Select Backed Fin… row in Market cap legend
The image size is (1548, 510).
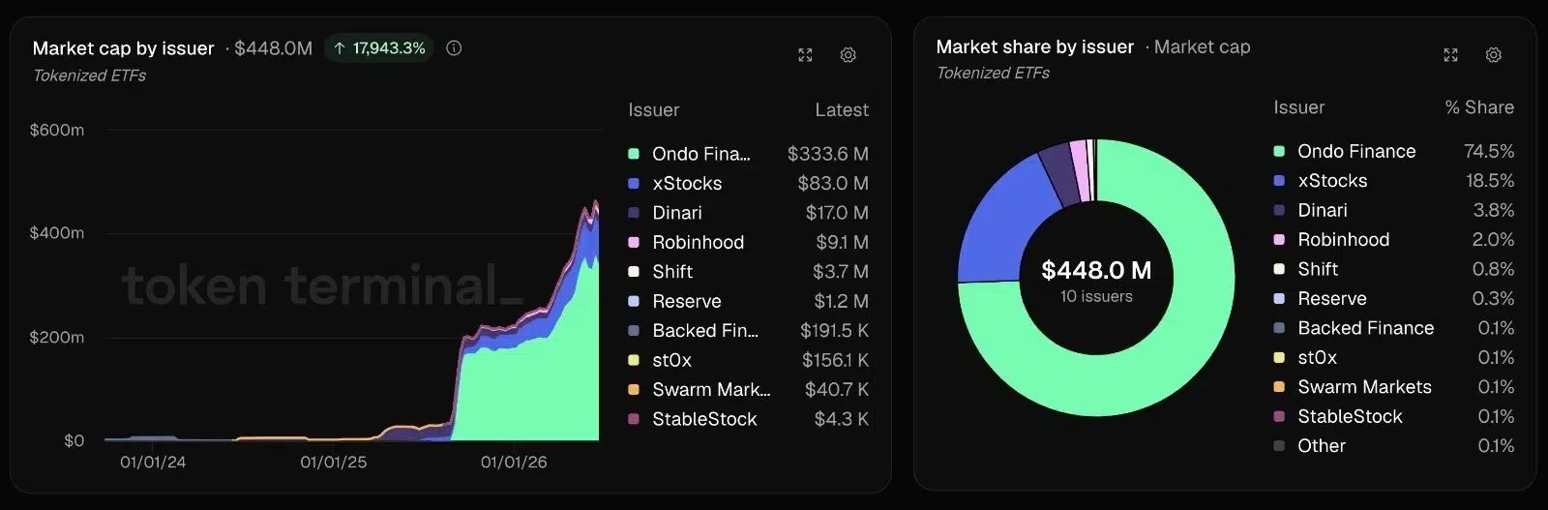748,331
